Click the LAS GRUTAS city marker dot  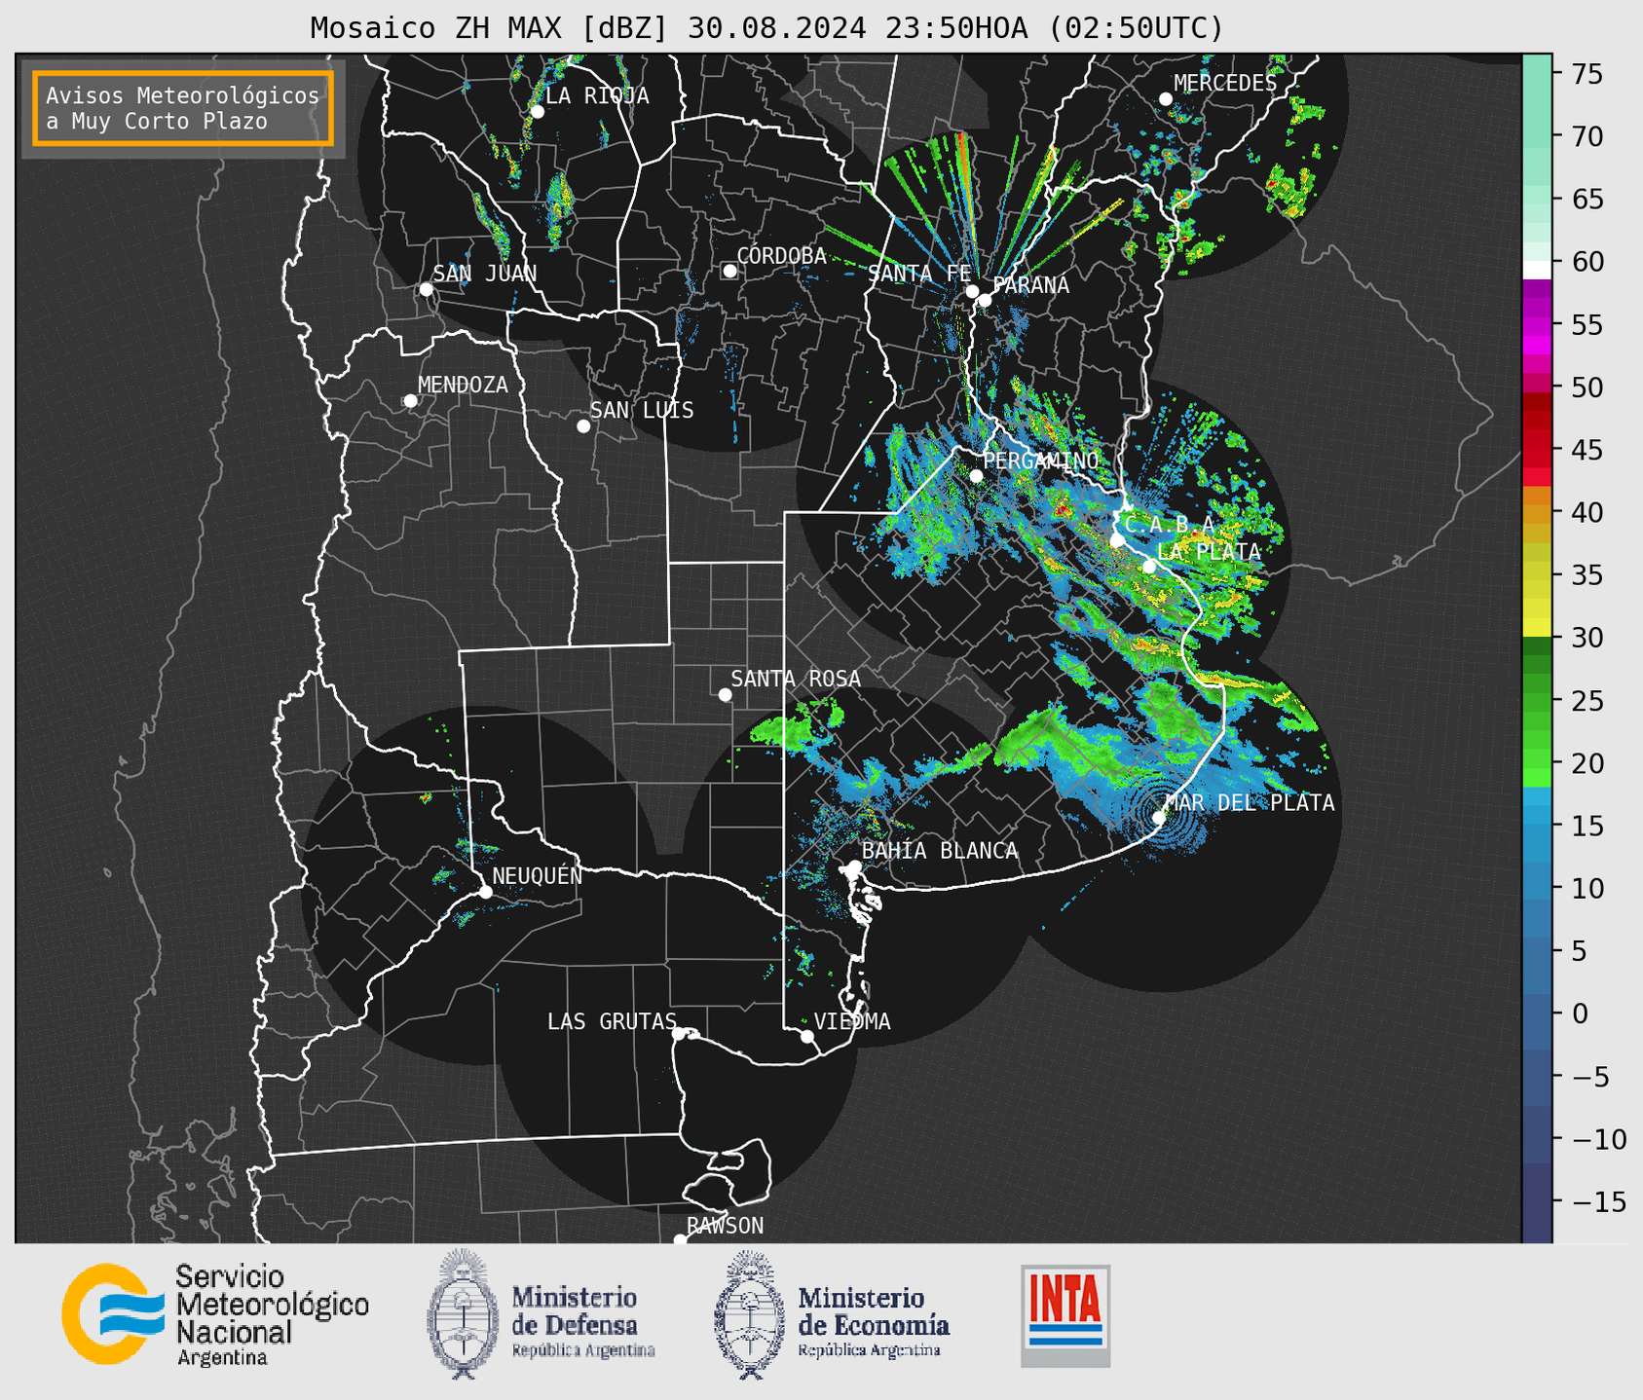point(679,1034)
